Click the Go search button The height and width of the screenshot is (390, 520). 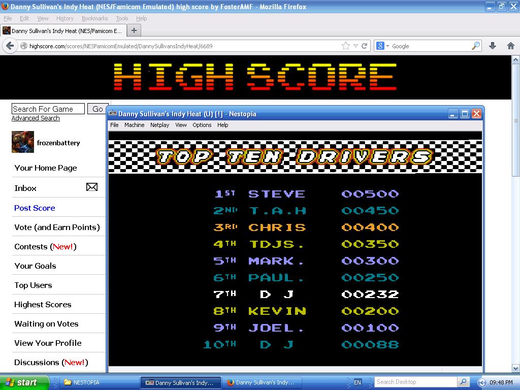click(x=97, y=109)
